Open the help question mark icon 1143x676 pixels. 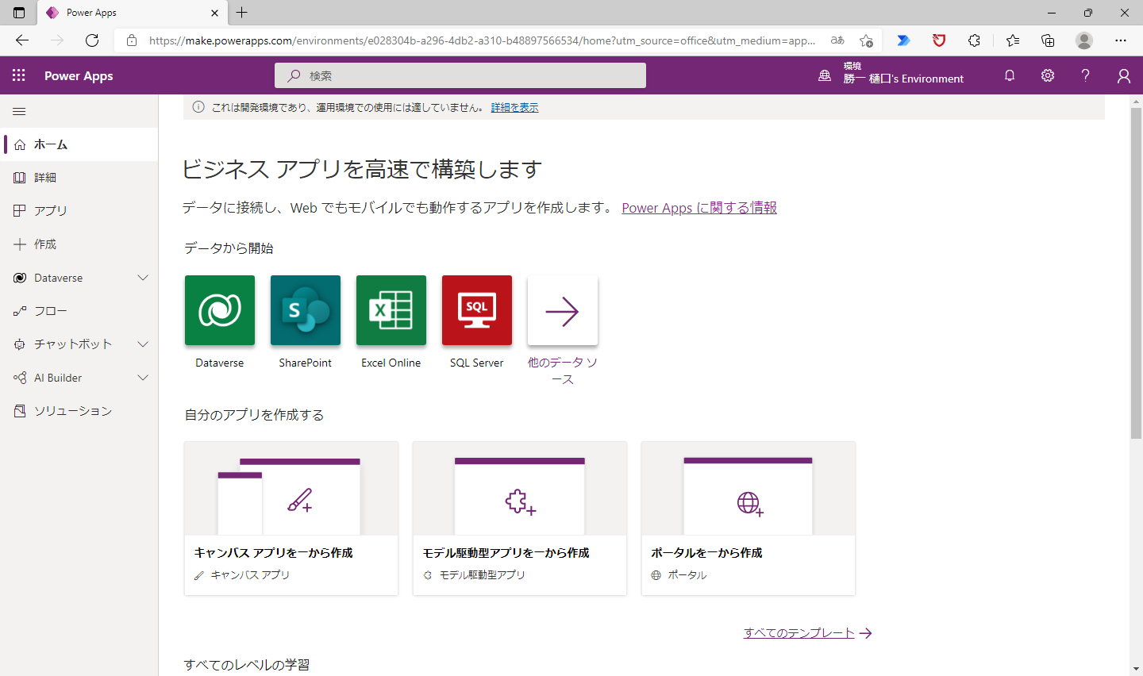[x=1085, y=75]
